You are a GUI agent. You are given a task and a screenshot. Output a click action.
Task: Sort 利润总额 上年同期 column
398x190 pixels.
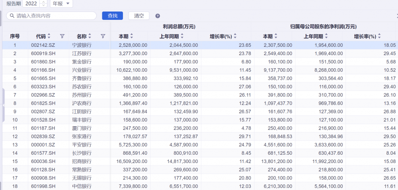[x=182, y=36]
